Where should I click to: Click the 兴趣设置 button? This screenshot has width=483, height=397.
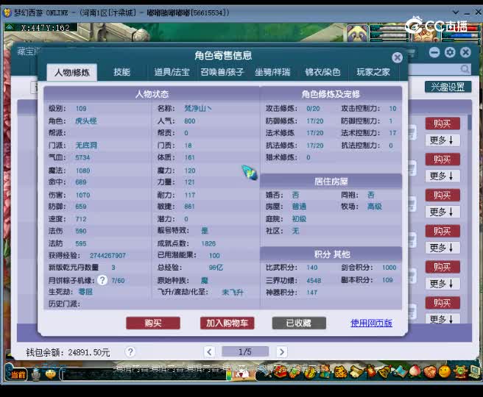(448, 87)
